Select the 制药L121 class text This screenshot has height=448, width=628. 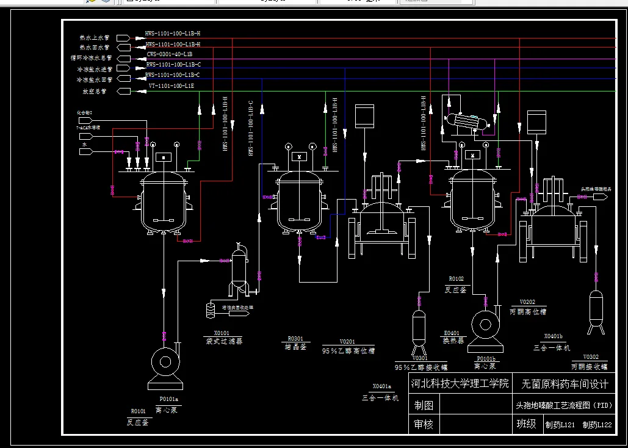pyautogui.click(x=560, y=425)
